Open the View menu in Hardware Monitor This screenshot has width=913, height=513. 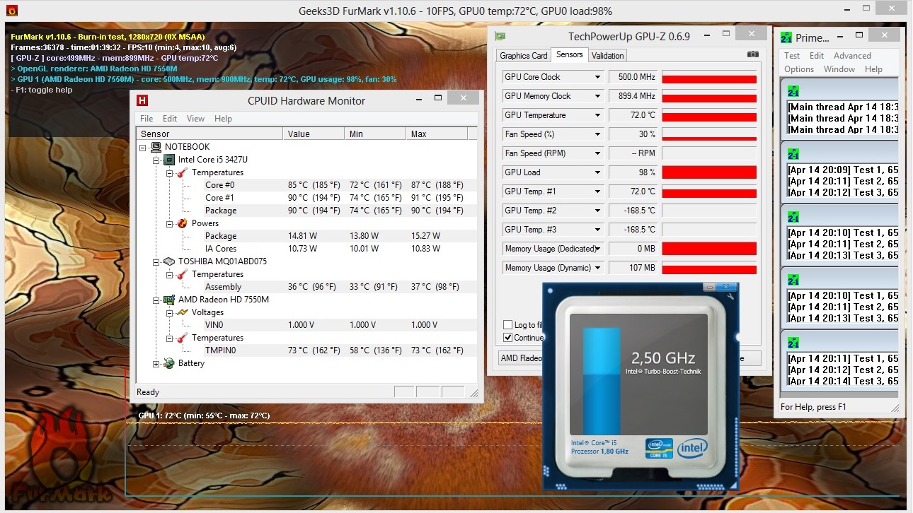(x=196, y=119)
